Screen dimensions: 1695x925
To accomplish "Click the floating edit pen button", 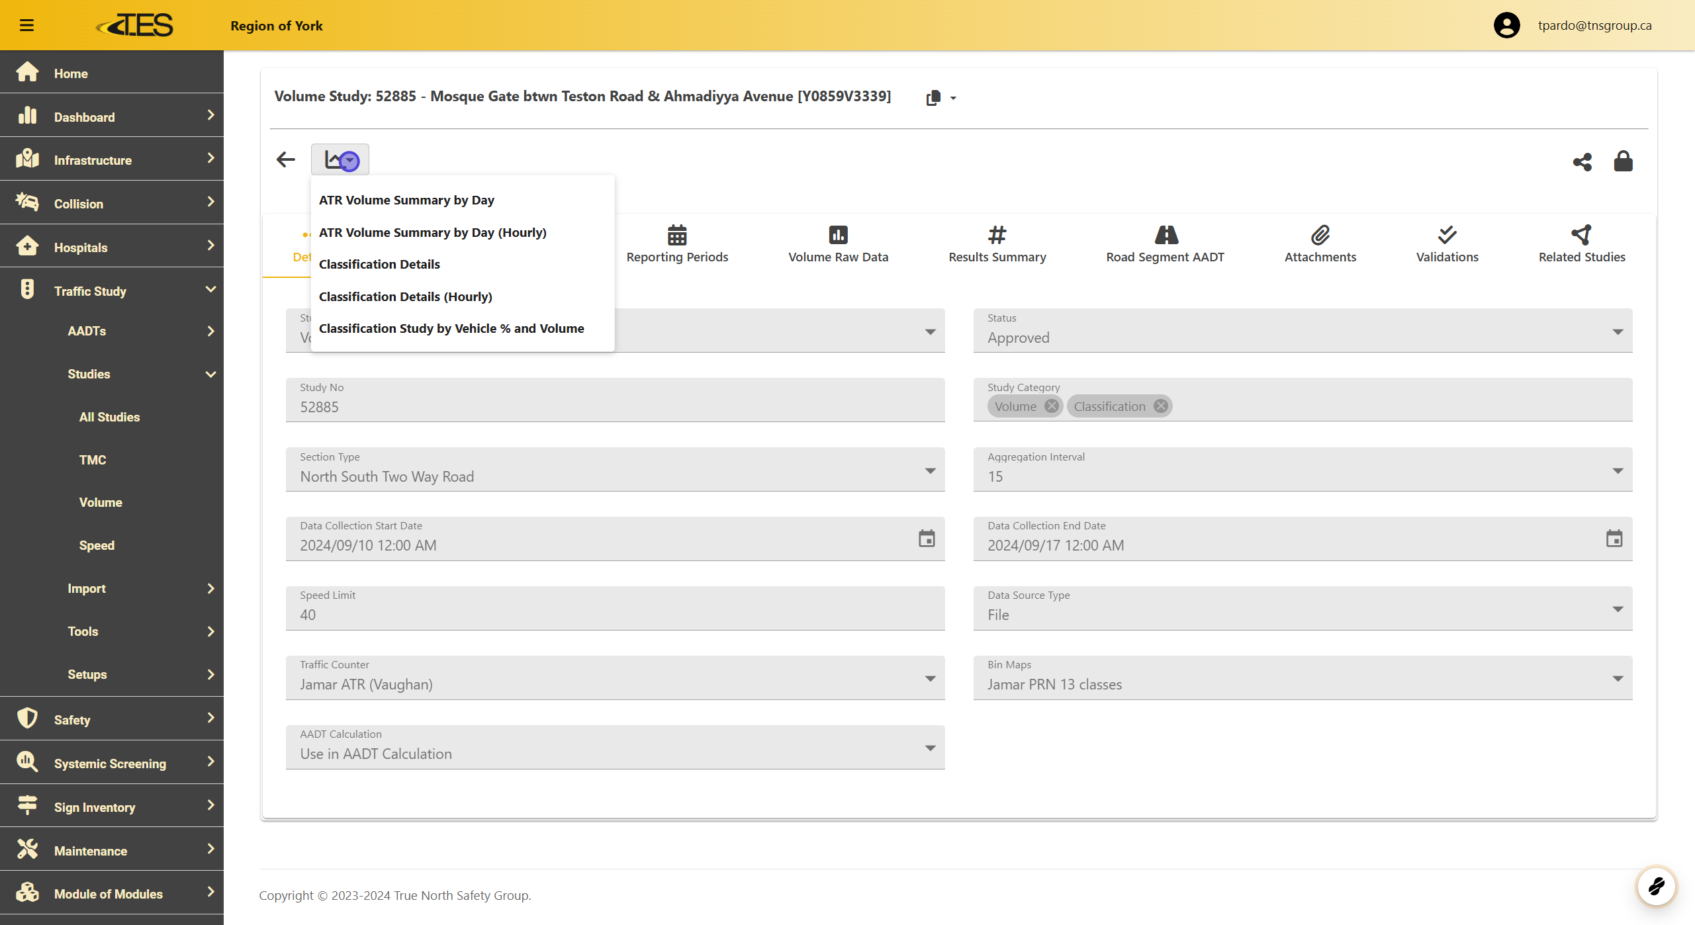I will pos(1656,885).
